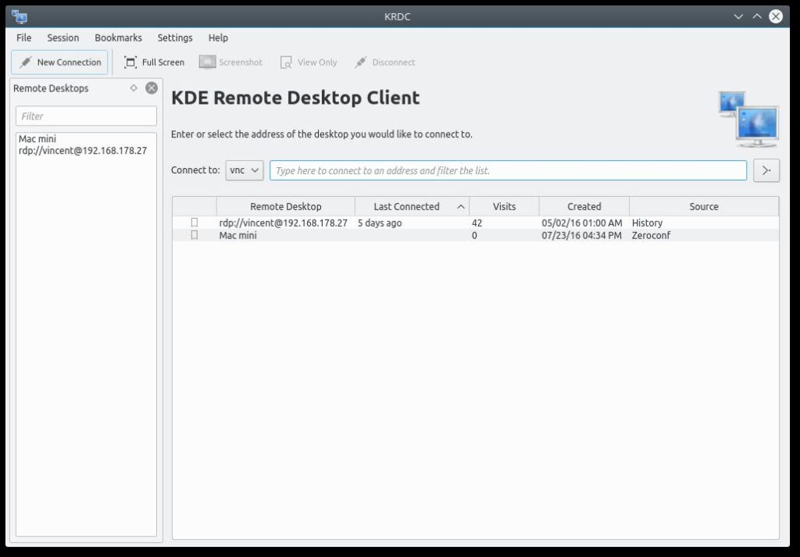
Task: Click the KRDC app icon in title bar
Action: [19, 17]
